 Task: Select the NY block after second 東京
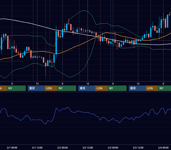pyautogui.click(x=117, y=88)
